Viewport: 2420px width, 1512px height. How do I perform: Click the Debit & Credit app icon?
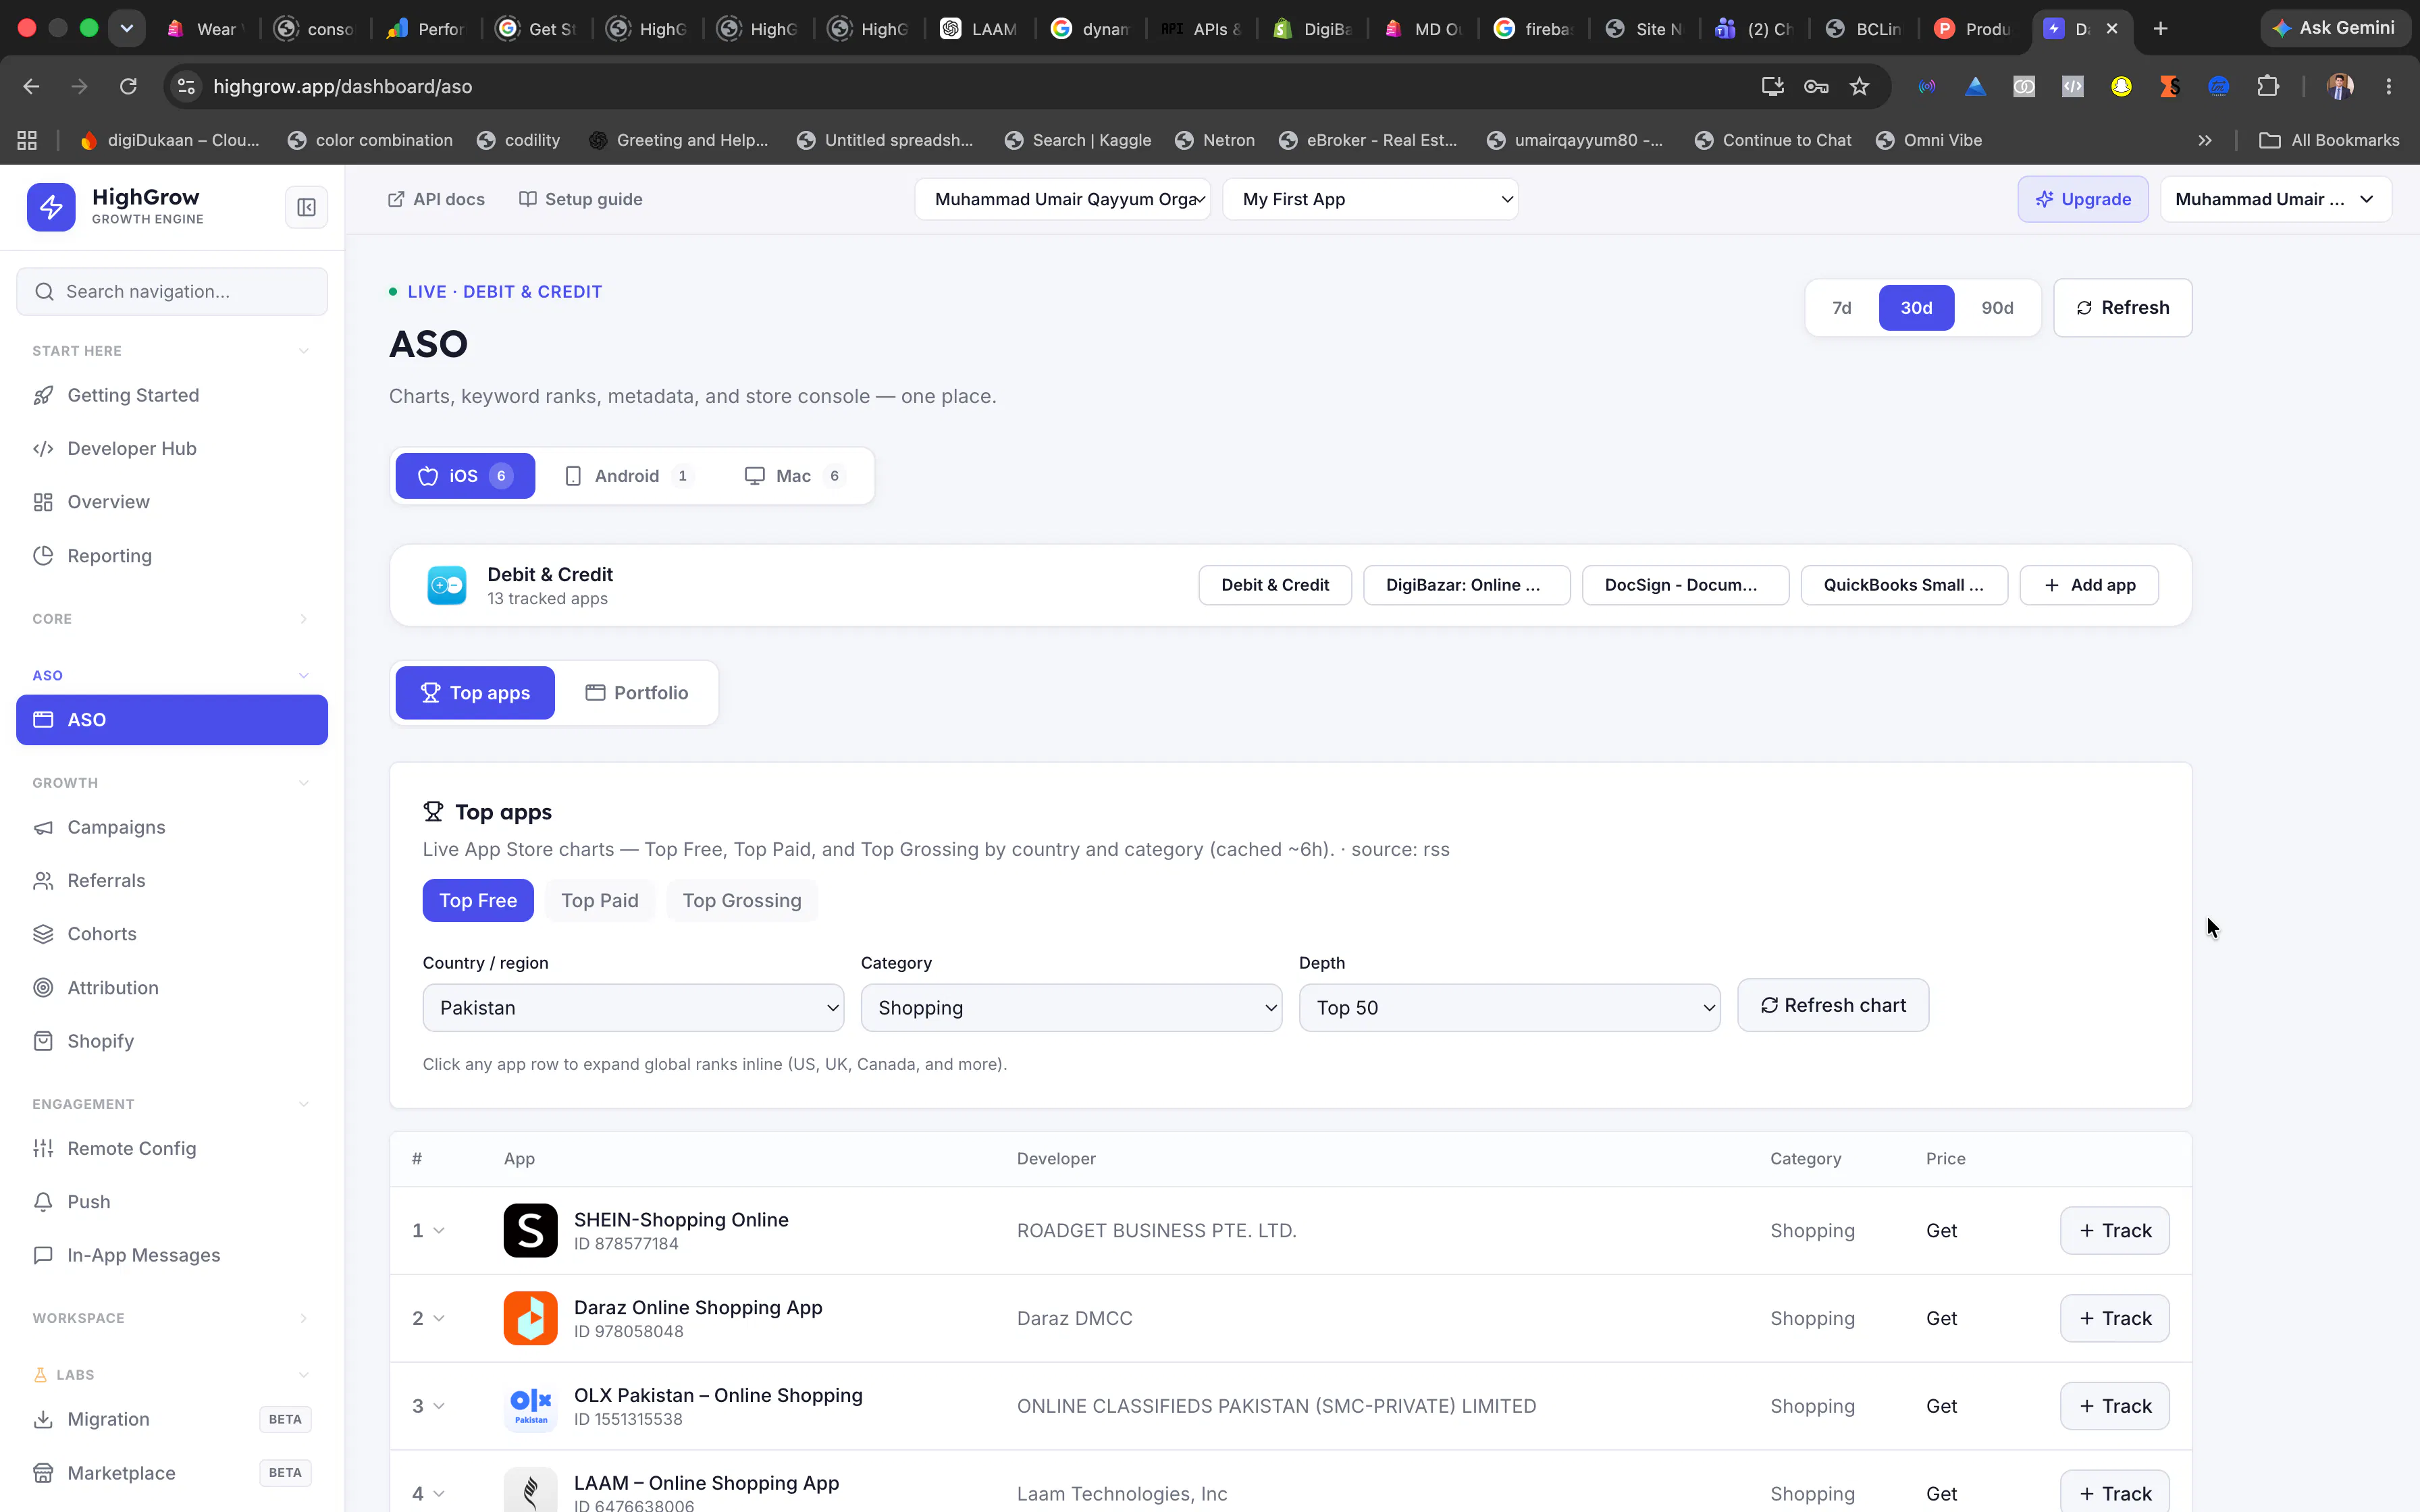point(447,585)
